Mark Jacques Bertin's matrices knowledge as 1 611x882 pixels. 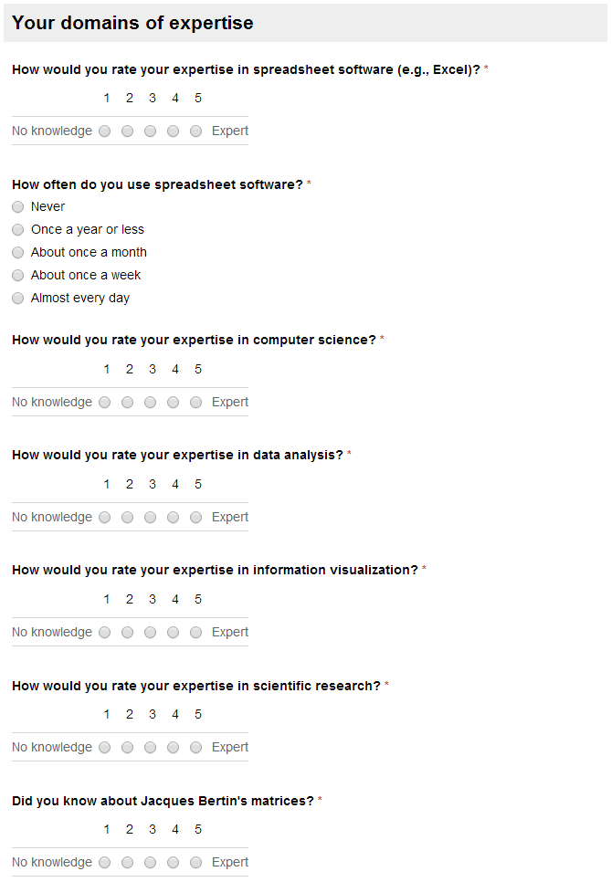pyautogui.click(x=105, y=862)
